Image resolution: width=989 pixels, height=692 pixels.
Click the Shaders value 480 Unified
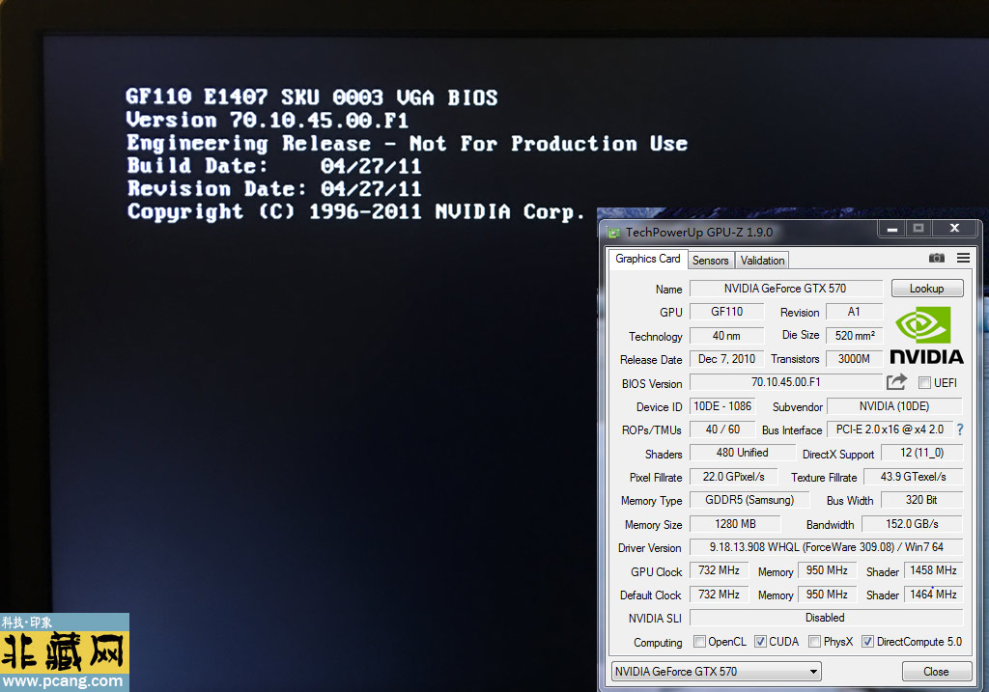point(743,453)
